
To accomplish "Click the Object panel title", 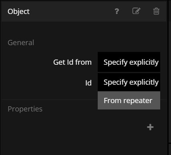I will (x=18, y=12).
